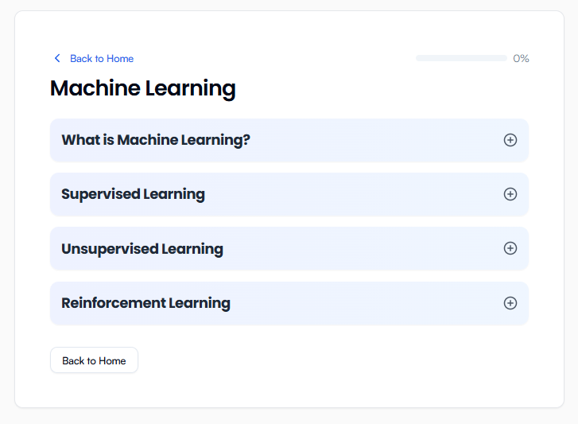Select the Reinforcement Learning accordion panel

coord(358,303)
